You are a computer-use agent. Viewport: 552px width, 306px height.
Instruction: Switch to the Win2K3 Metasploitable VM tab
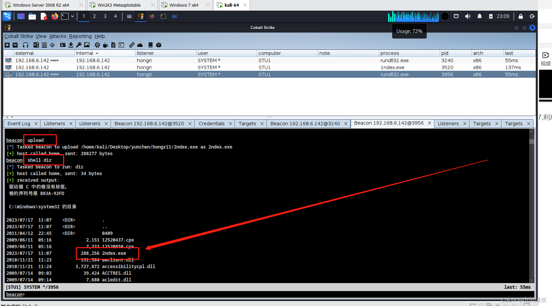click(119, 5)
